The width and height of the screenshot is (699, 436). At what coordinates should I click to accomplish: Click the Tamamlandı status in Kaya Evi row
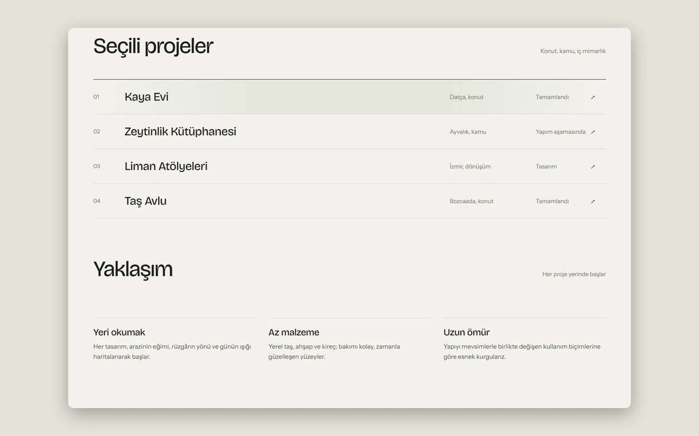(x=552, y=97)
